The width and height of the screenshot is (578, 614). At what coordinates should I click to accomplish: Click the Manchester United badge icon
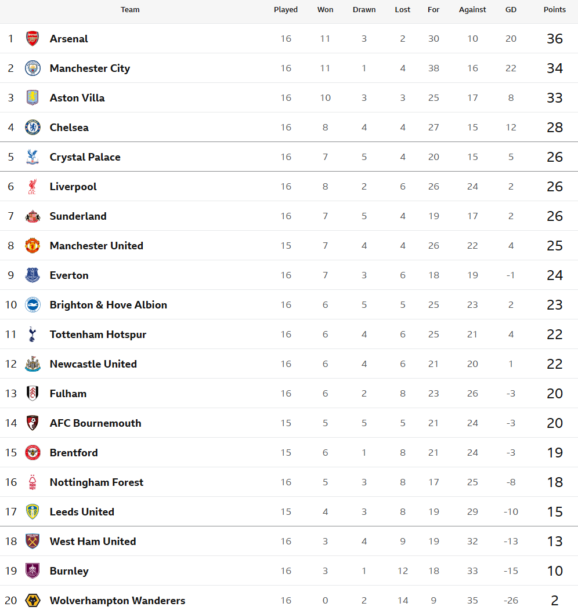32,246
